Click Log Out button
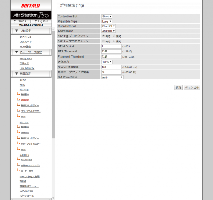The image size is (213, 200). [41, 21]
